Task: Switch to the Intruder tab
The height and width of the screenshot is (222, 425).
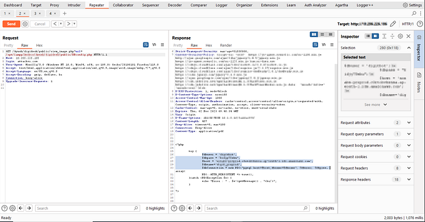Action: 74,5
